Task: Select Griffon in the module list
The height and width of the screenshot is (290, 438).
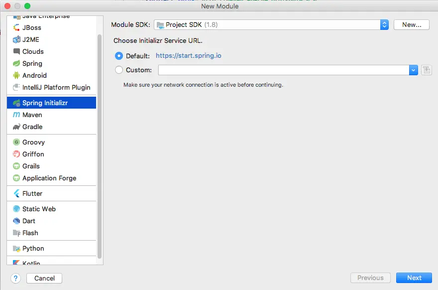Action: [51, 154]
